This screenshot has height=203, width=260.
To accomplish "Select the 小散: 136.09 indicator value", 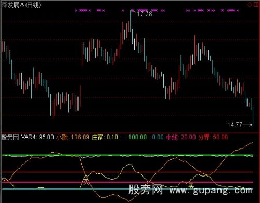I will pos(73,137).
